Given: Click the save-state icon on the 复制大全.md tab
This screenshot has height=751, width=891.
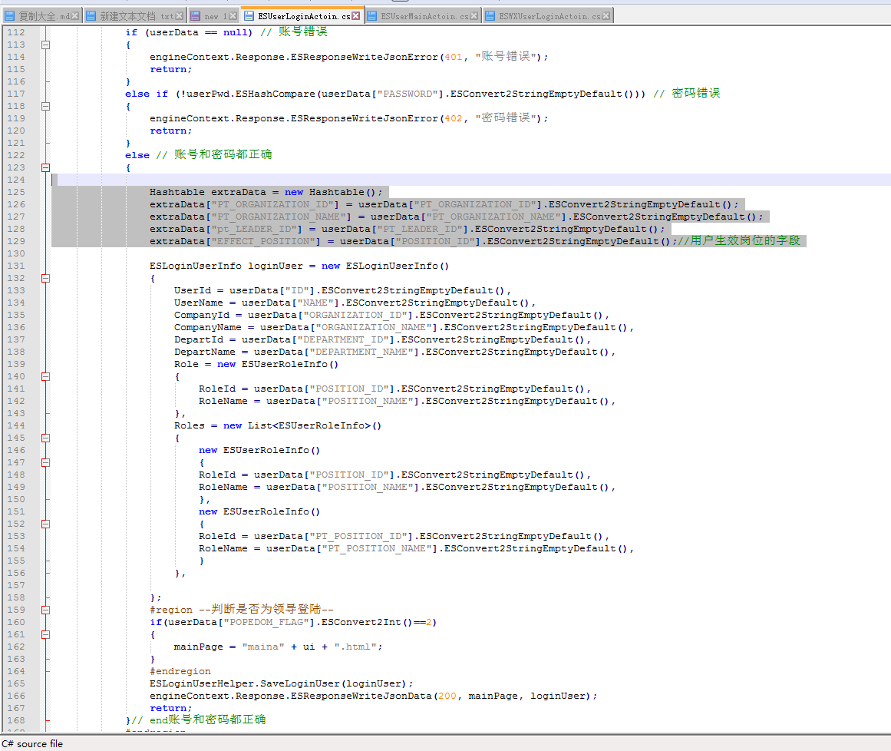Looking at the screenshot, I should click(x=10, y=16).
